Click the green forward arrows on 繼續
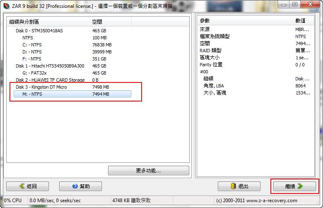The width and height of the screenshot is (323, 208). (x=300, y=186)
